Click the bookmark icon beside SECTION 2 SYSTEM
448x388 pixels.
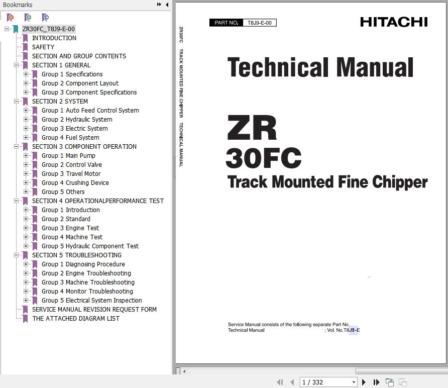click(x=25, y=102)
